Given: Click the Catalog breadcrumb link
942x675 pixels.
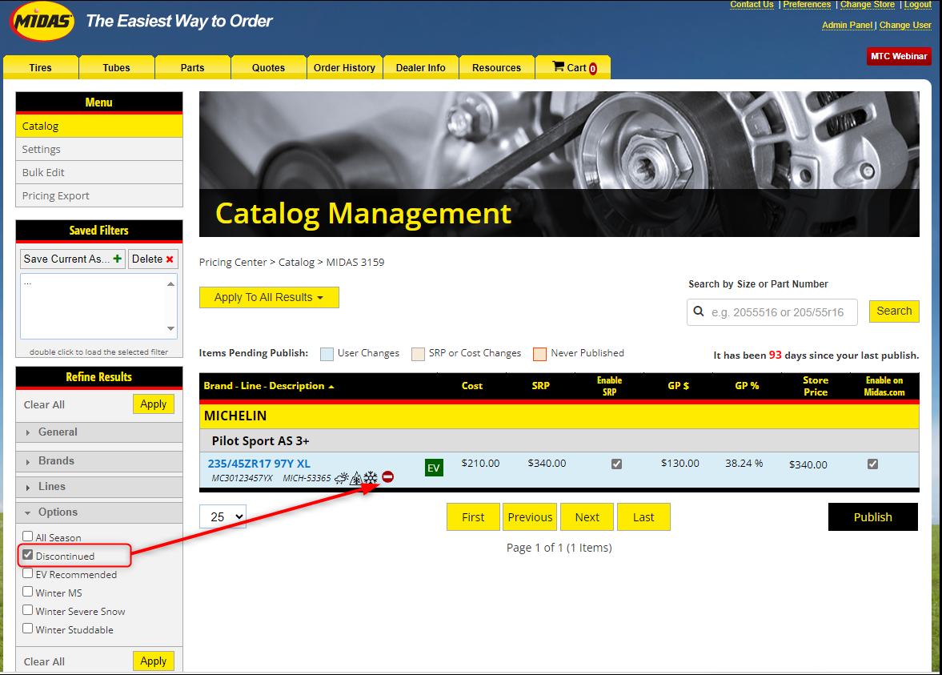Looking at the screenshot, I should coord(296,262).
